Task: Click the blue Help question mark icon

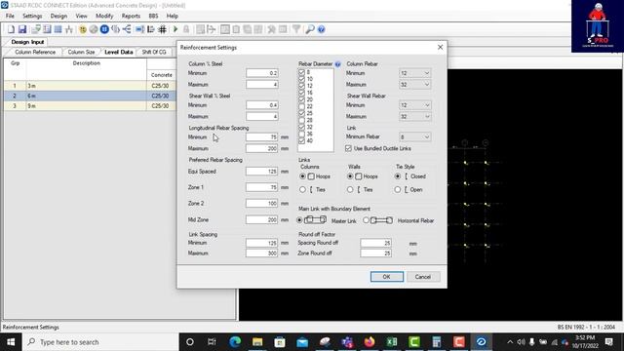Action: [321, 29]
